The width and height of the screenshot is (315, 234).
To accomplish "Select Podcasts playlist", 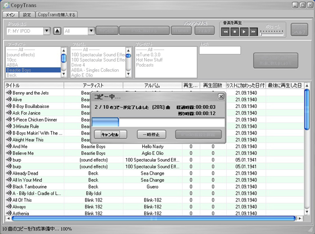I will click(166, 65).
